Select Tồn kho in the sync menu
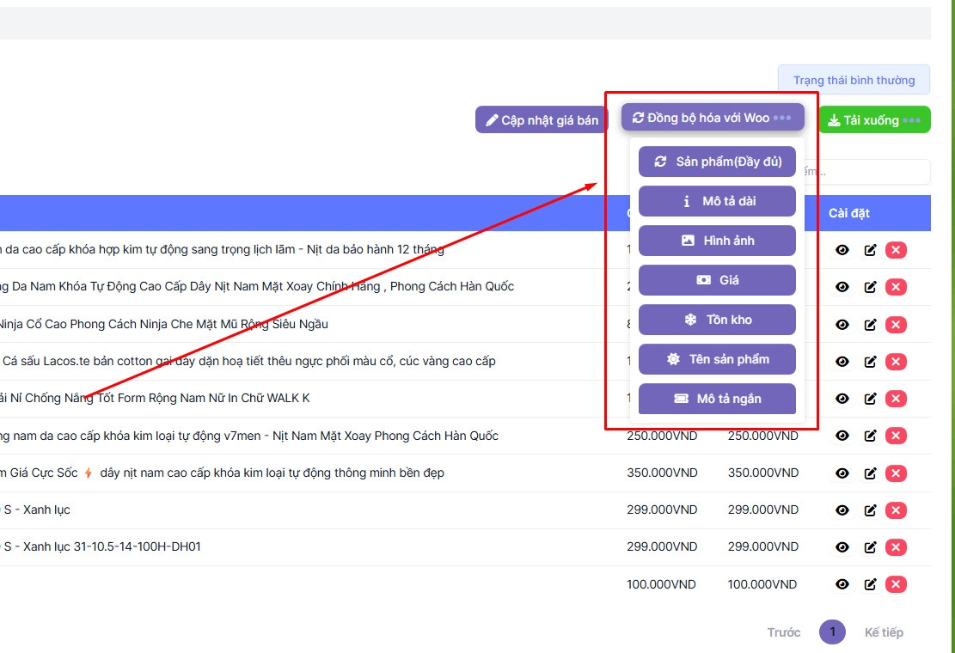 [x=717, y=320]
